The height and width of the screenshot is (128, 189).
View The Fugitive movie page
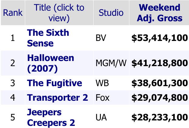pyautogui.click(x=55, y=83)
